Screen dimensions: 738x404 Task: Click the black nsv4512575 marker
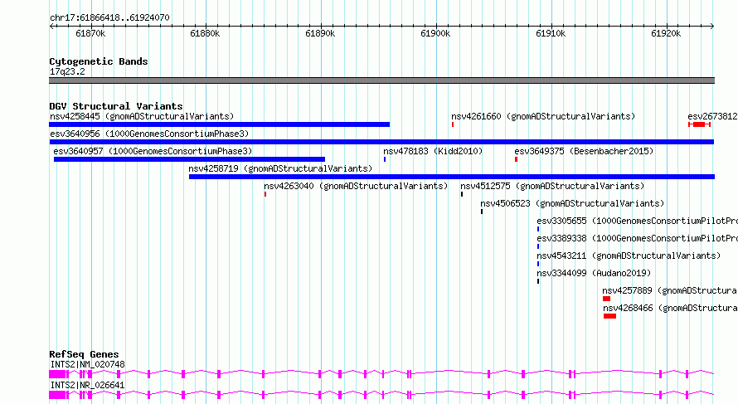462,194
